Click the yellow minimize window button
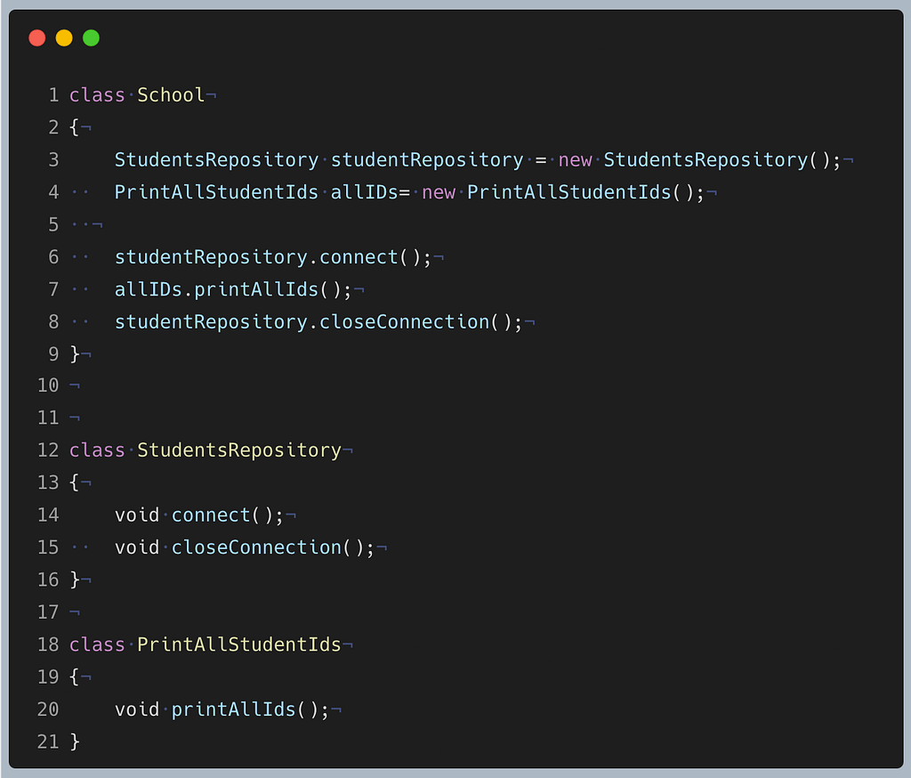This screenshot has height=778, width=911. pyautogui.click(x=64, y=38)
